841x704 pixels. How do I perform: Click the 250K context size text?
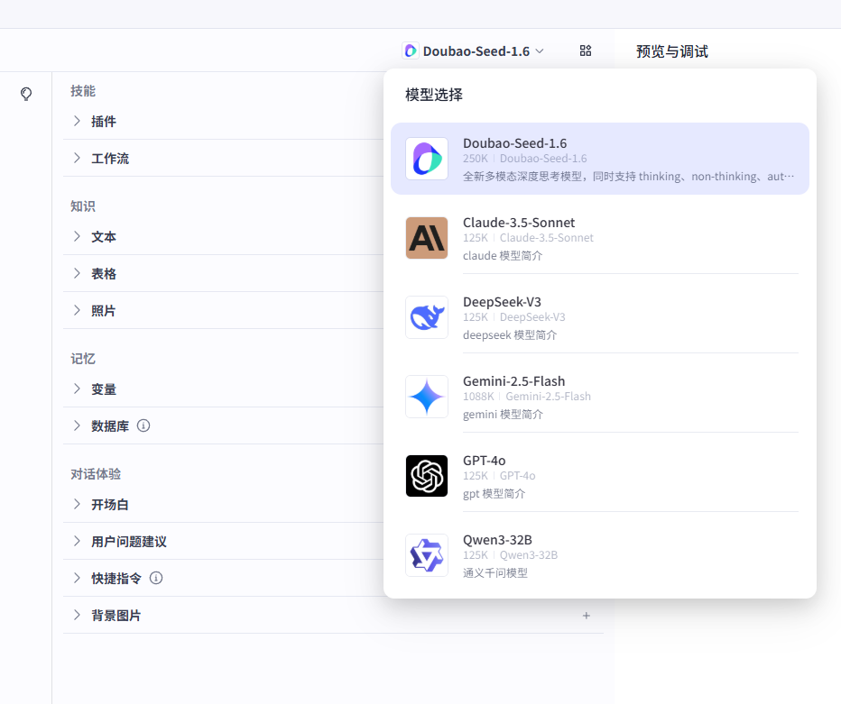(x=476, y=159)
